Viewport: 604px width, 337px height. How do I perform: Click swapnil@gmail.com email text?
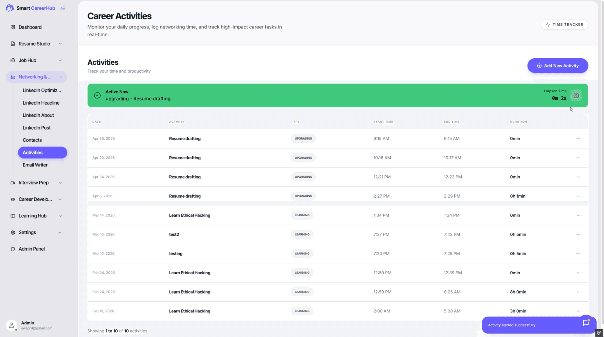[x=37, y=328]
